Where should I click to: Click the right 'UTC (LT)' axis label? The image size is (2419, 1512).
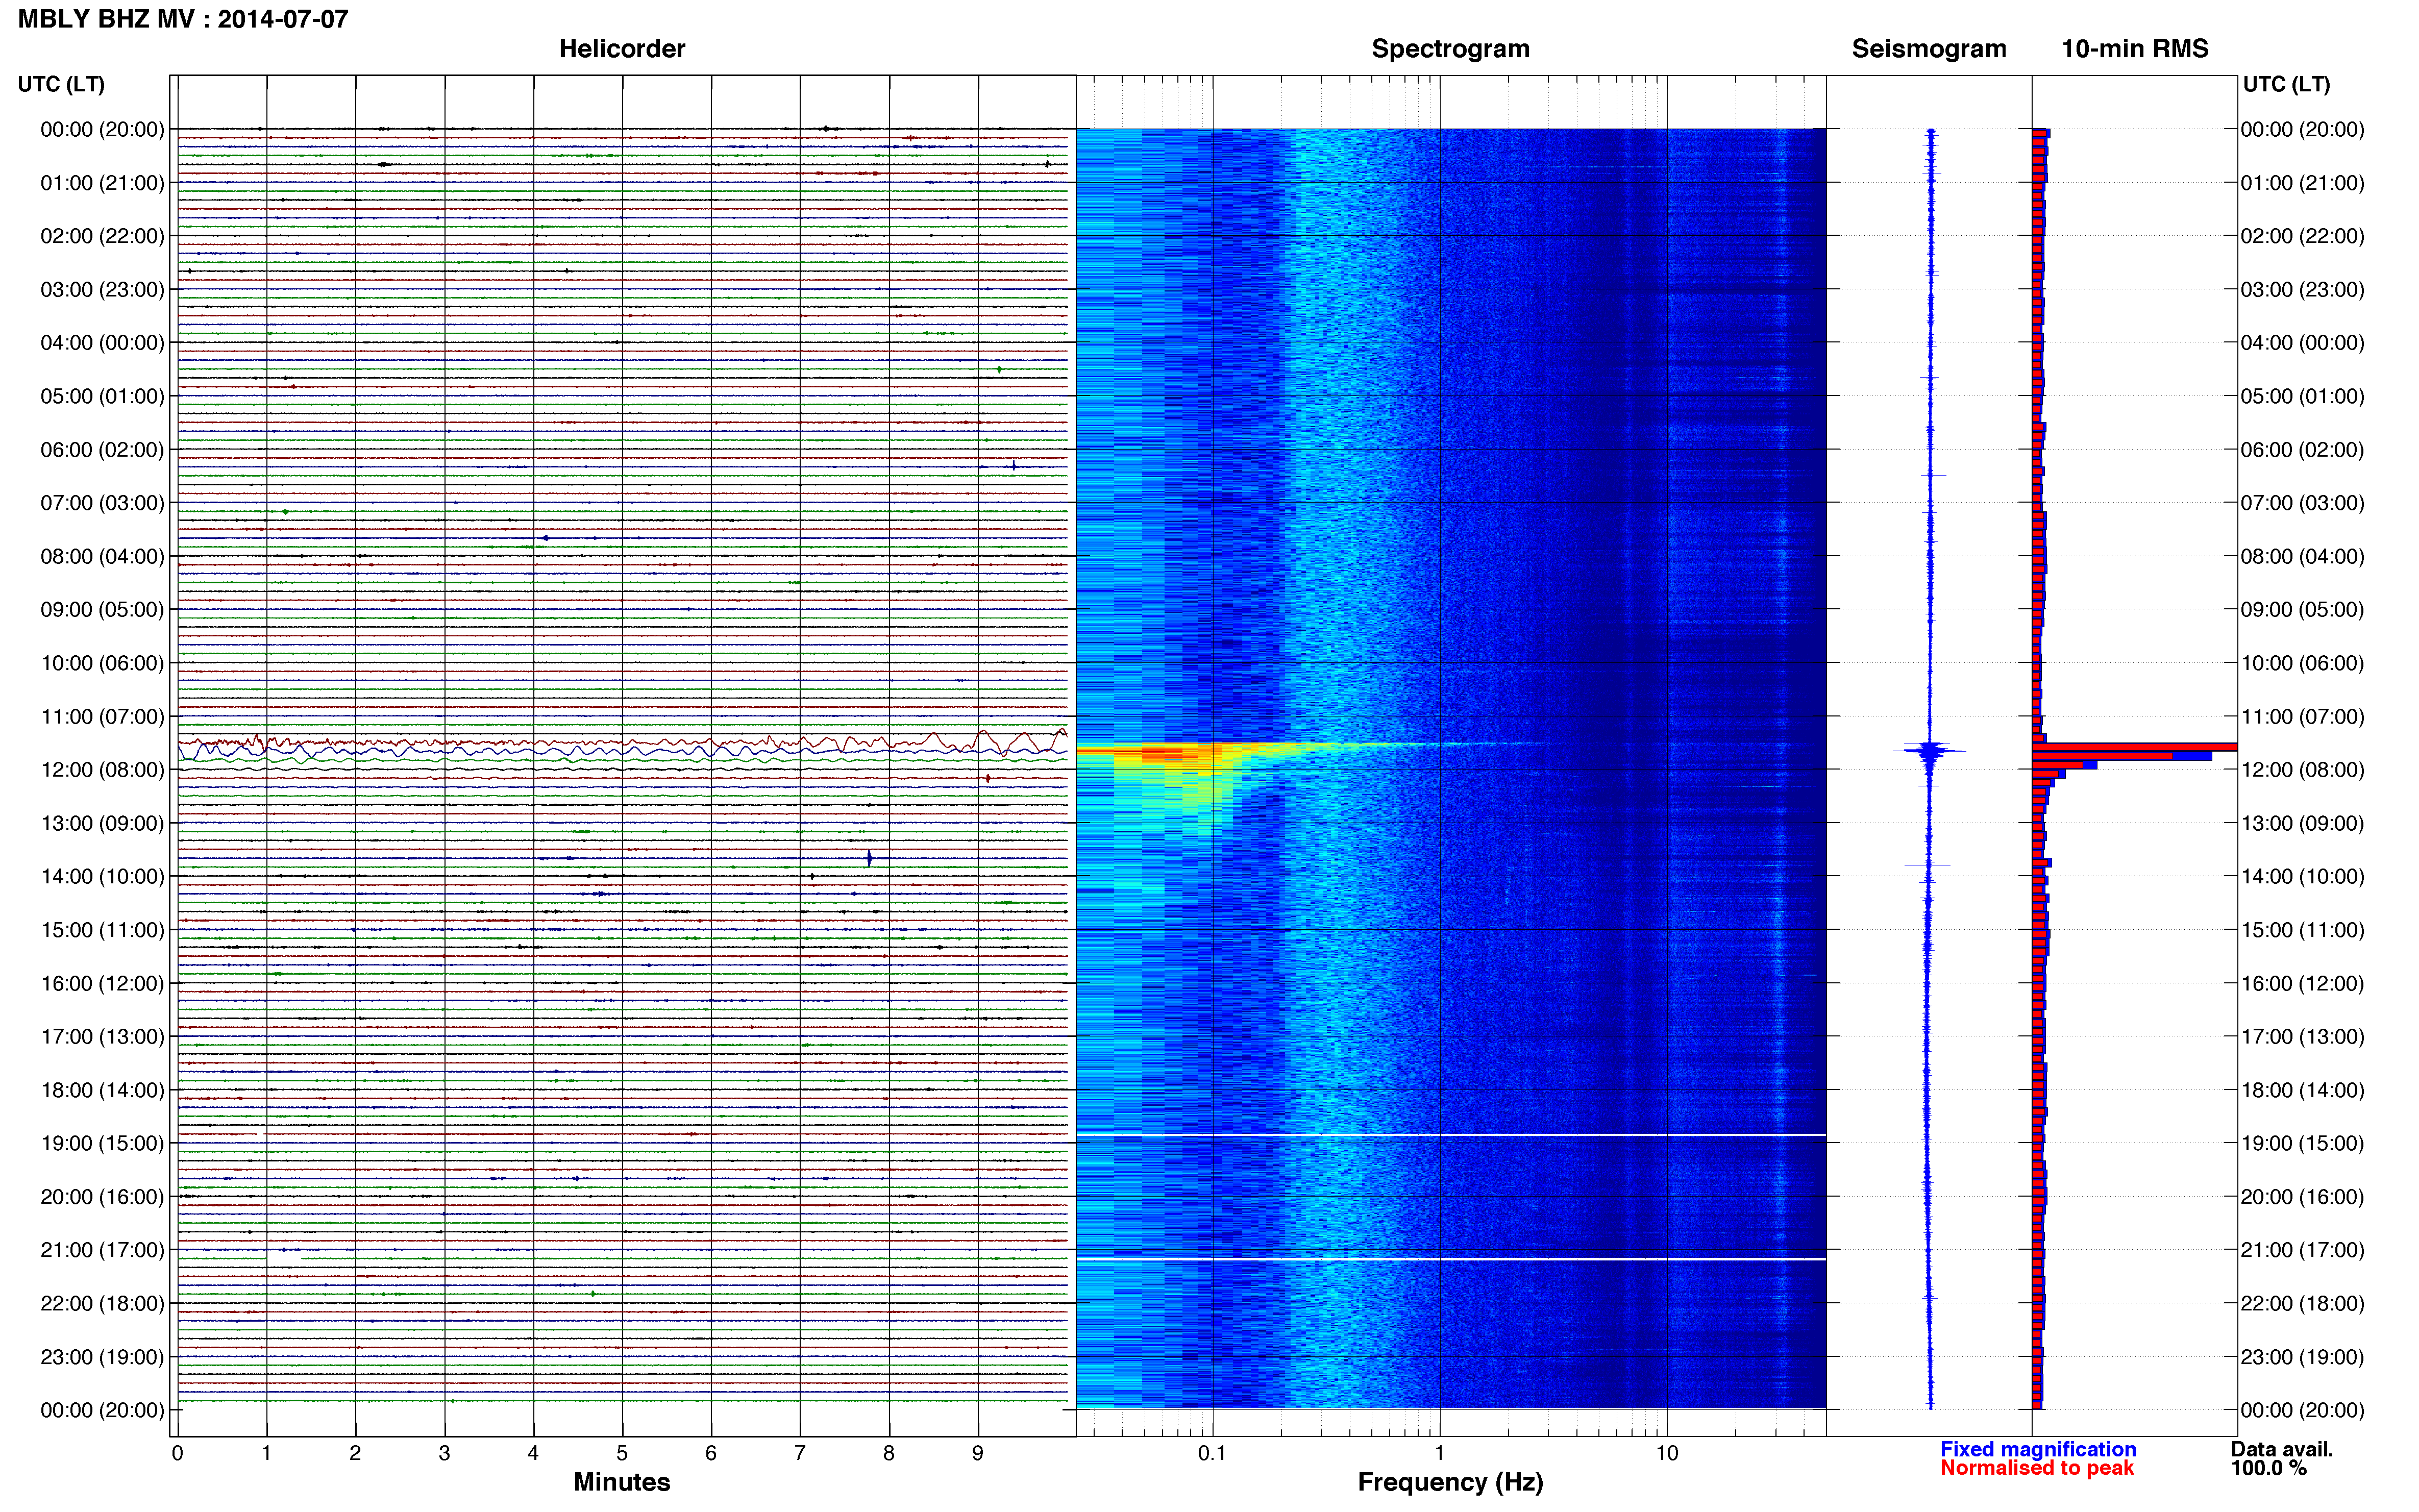[x=2286, y=84]
